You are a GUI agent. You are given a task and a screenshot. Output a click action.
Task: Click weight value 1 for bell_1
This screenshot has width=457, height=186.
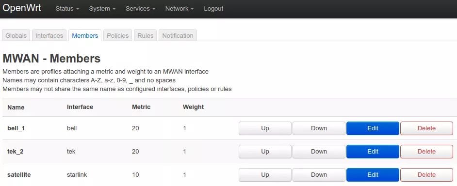(x=184, y=128)
